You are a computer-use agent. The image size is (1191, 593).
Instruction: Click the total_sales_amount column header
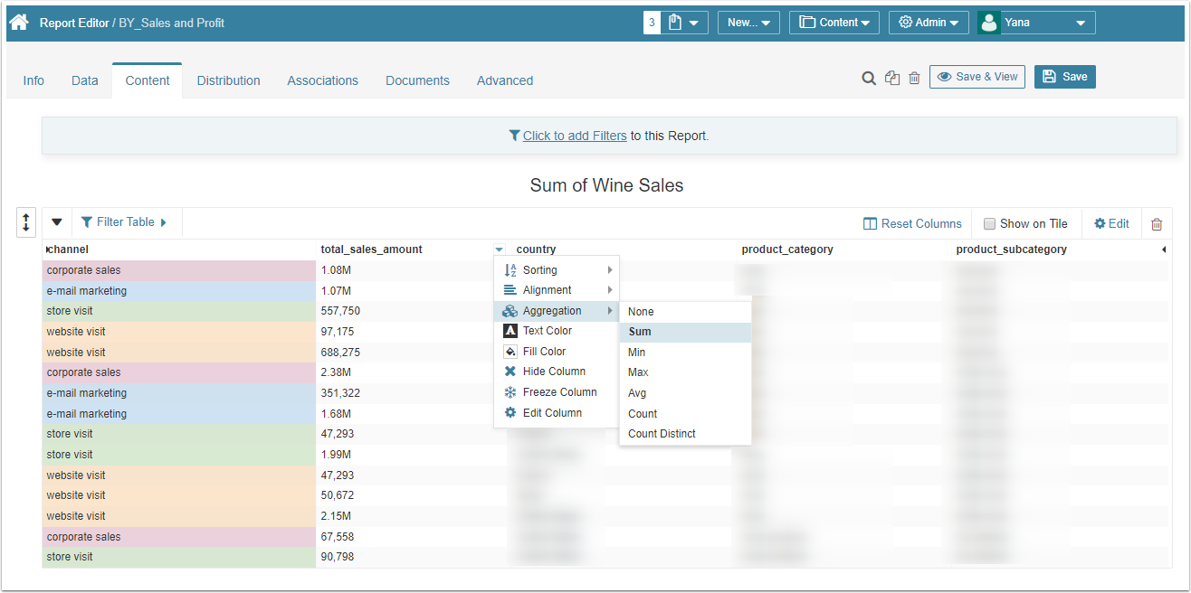371,249
